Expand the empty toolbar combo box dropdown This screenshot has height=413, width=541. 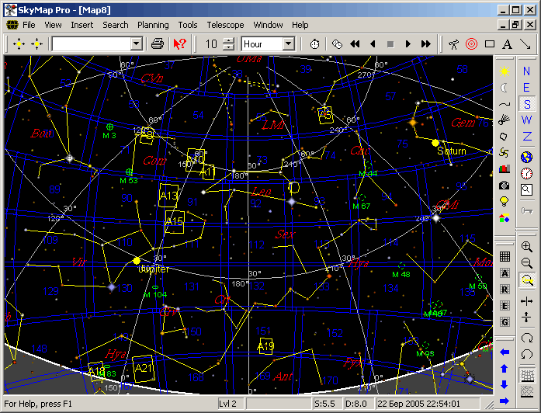137,44
